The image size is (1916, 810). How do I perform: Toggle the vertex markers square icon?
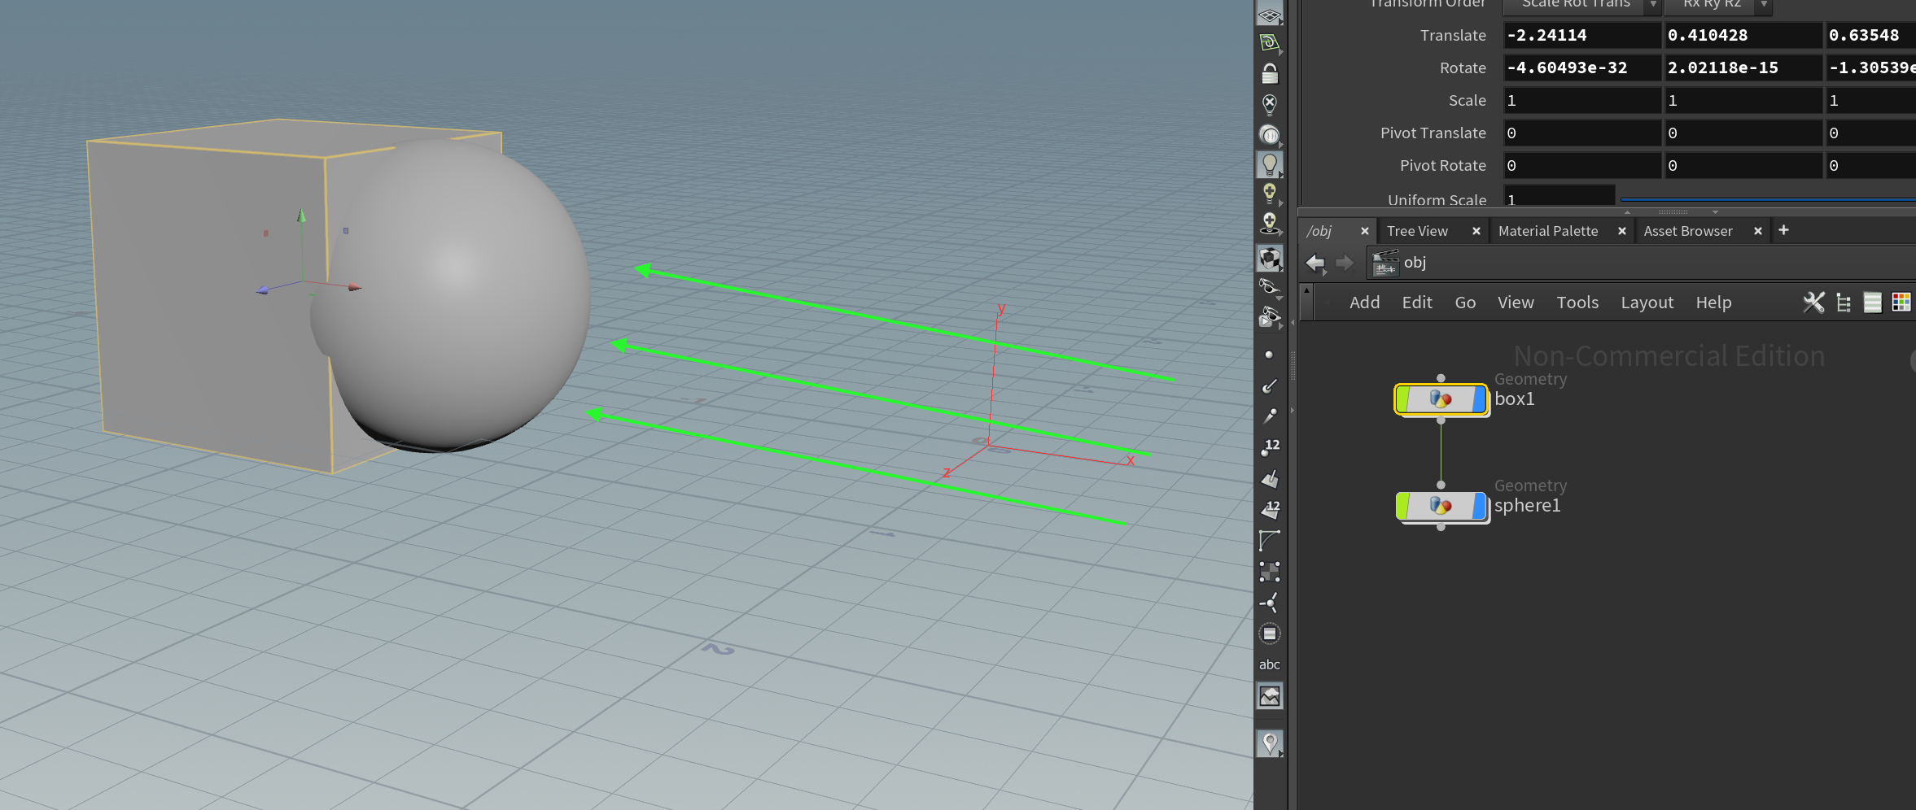point(1270,572)
